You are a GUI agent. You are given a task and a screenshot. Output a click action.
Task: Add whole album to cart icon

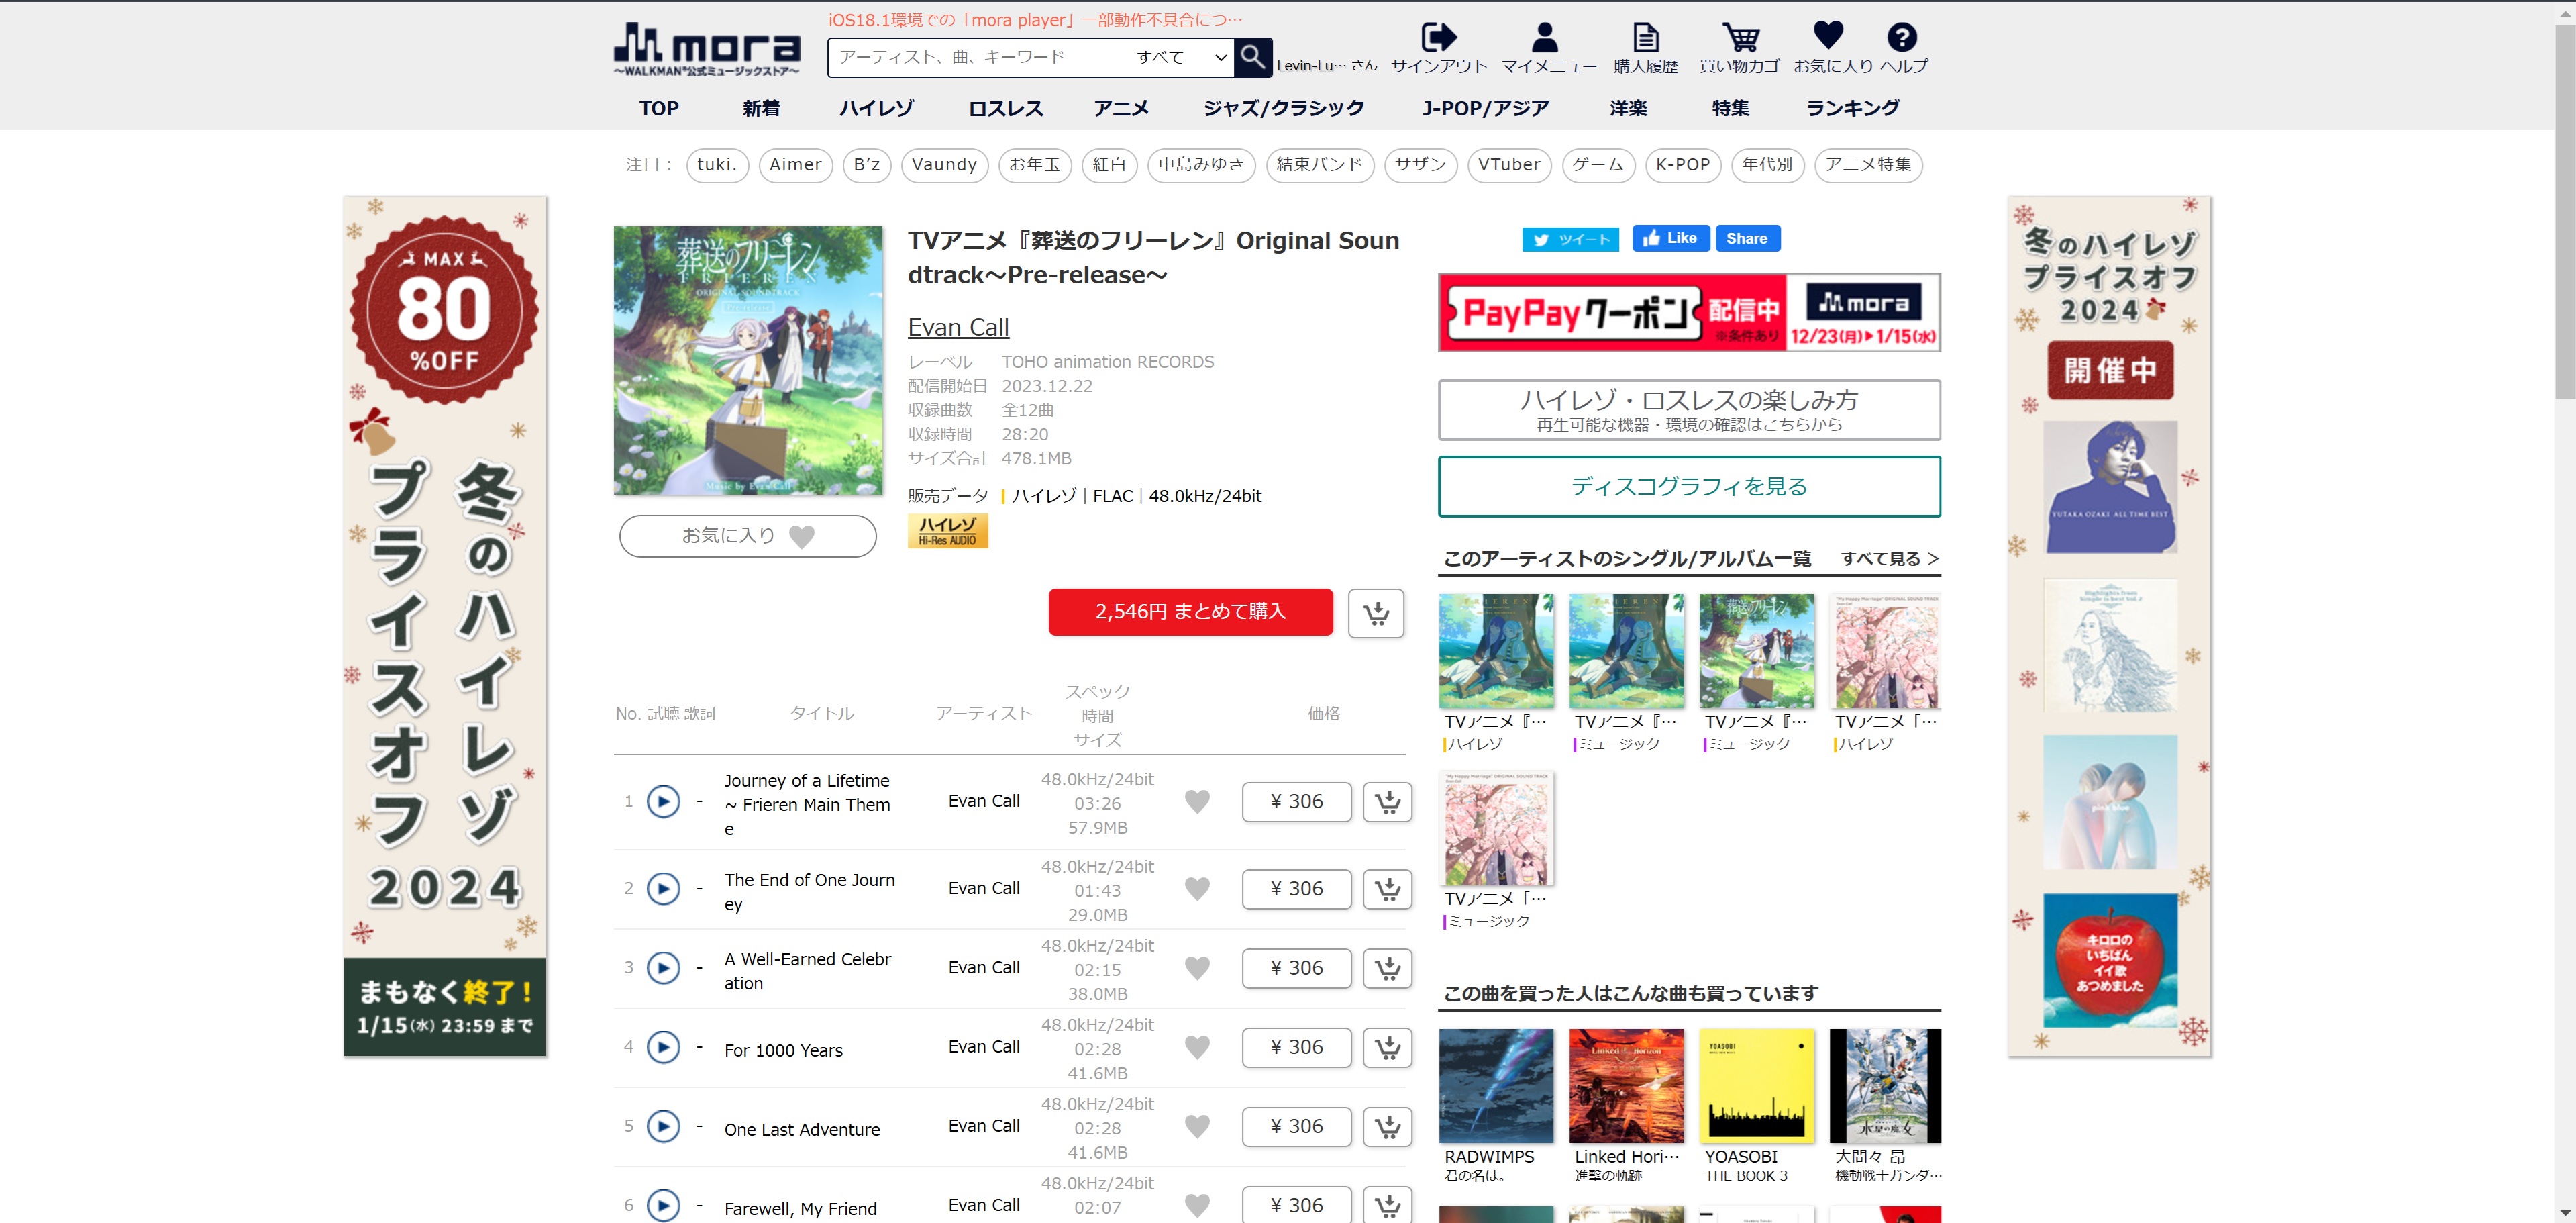pyautogui.click(x=1376, y=613)
